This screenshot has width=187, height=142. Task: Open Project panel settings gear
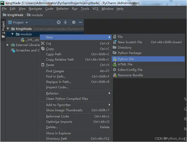74,22
